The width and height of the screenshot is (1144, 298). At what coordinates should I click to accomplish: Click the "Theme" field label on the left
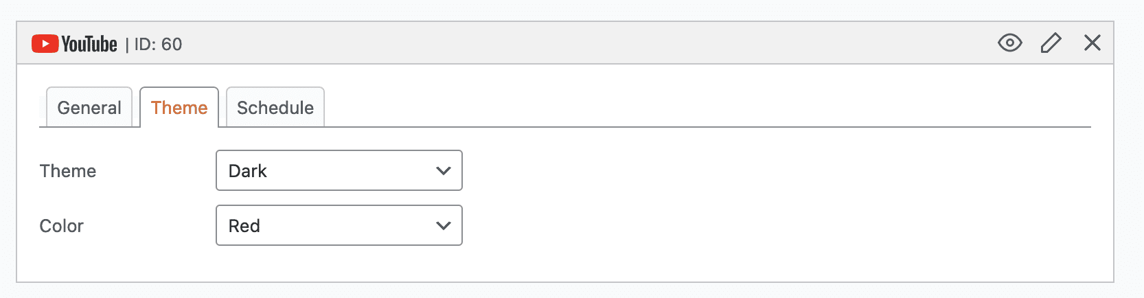point(68,171)
